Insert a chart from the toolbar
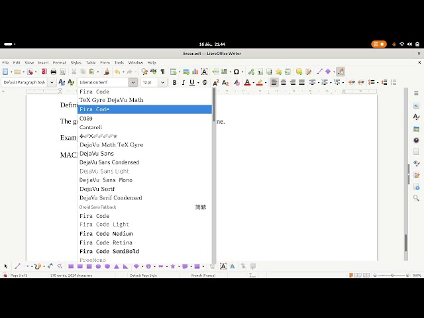Image resolution: width=424 pixels, height=318 pixels. point(195,72)
